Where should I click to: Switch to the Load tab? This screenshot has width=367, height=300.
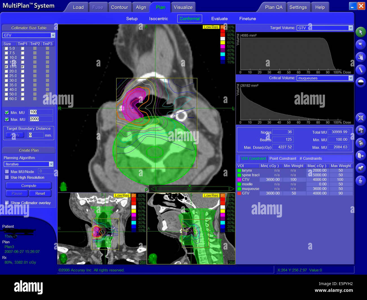(78, 7)
